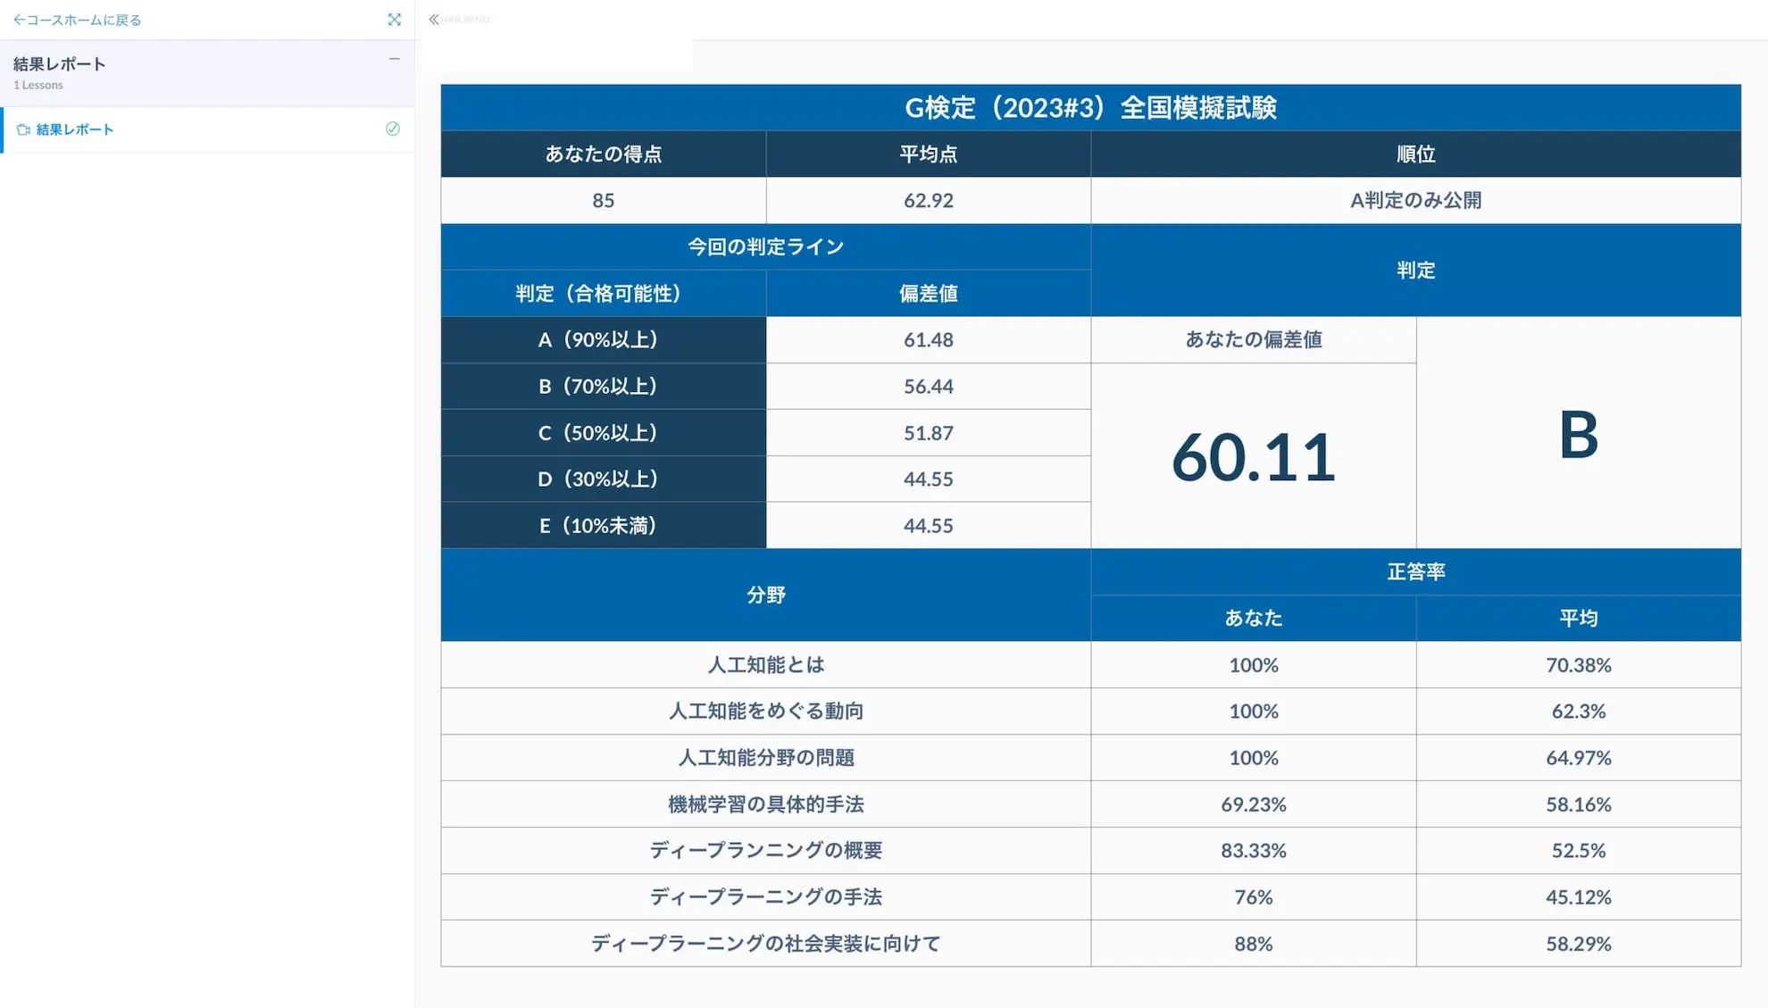Click the あなたの偏差値 label
Screen dimensions: 1768x1008
[x=1254, y=339]
